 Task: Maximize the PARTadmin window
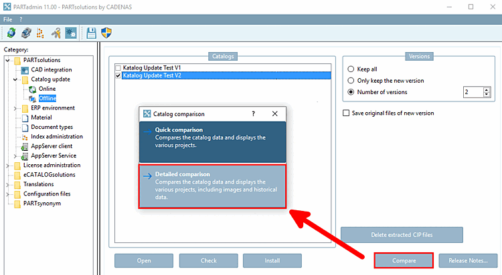click(x=471, y=7)
